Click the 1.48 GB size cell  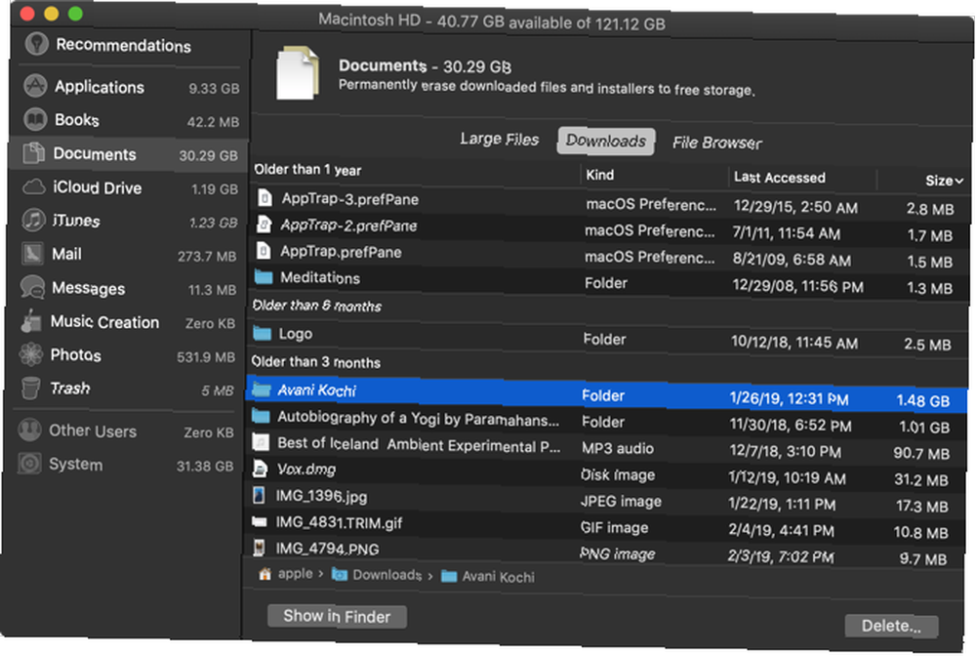[923, 401]
